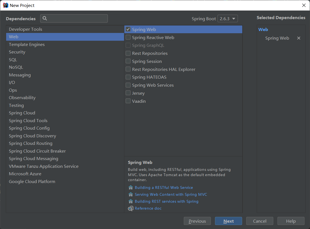
Task: Open the Spring Boot version dropdown
Action: (x=228, y=19)
